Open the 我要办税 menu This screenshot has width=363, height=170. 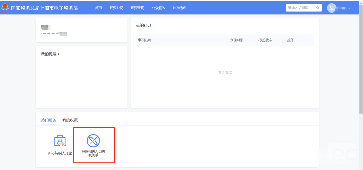116,8
